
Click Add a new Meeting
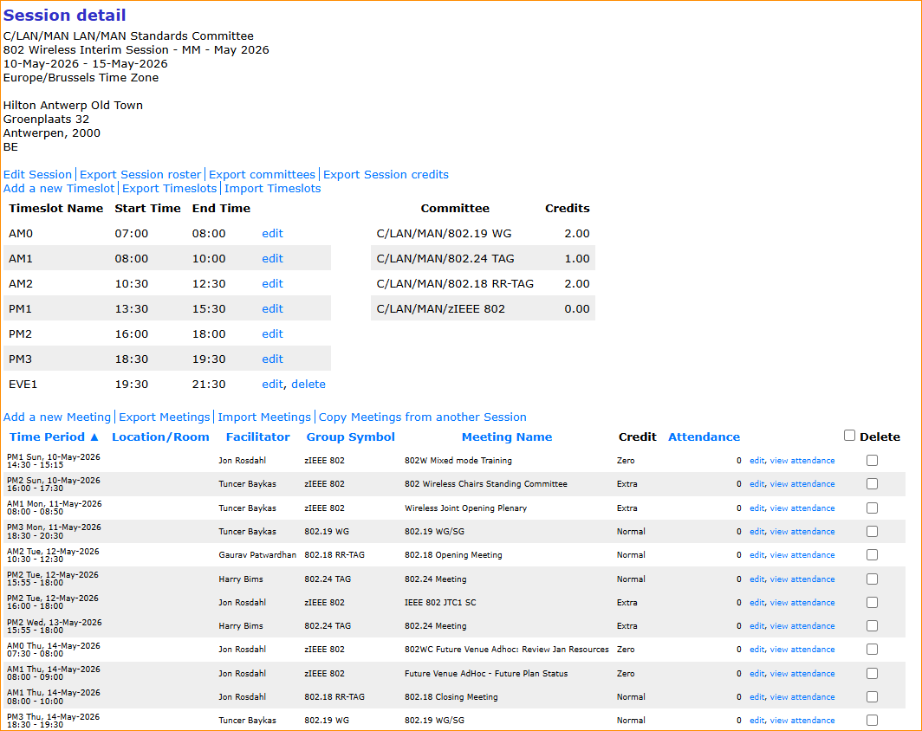[57, 417]
